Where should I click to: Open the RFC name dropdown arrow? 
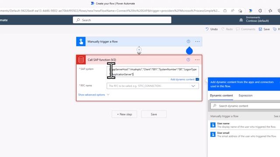coord(193,86)
